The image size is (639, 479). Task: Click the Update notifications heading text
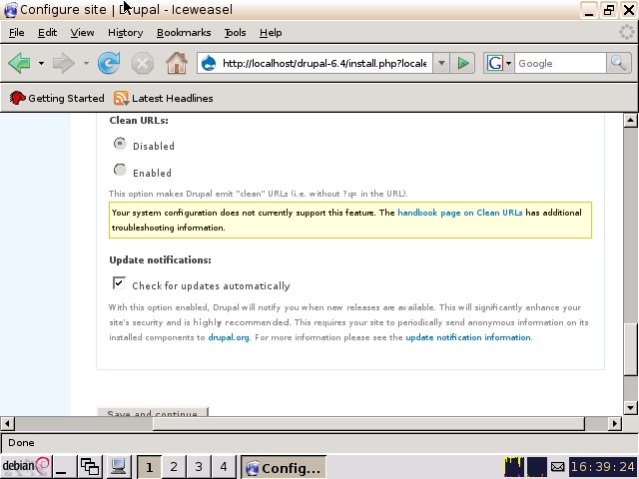tap(160, 259)
